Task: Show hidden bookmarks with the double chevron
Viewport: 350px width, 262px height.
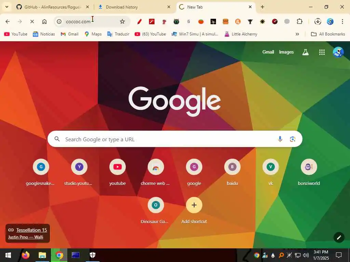Action: 297,34
